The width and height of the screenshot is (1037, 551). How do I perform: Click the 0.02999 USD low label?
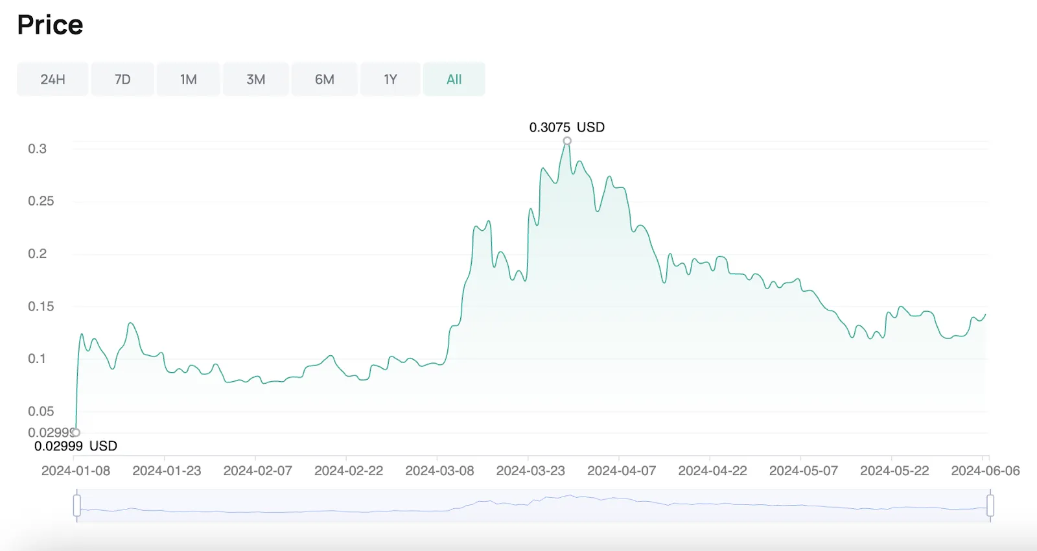(76, 446)
